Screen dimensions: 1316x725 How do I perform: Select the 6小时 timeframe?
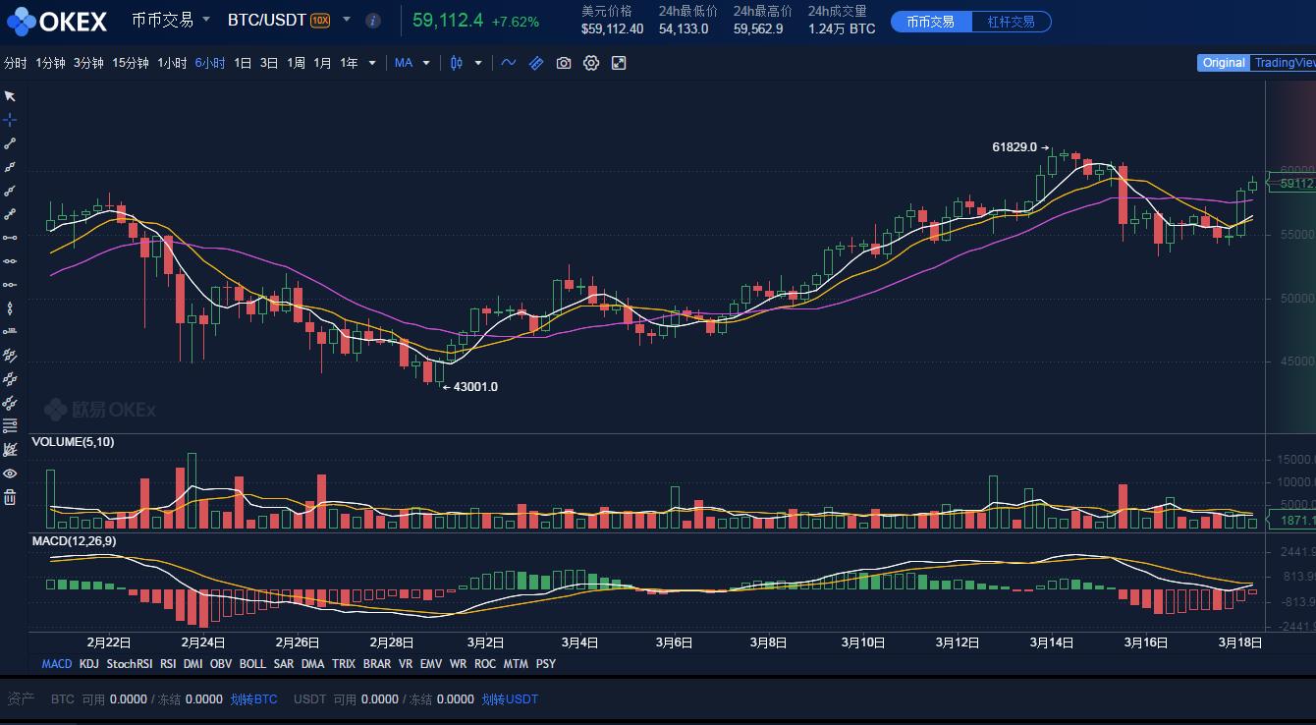tap(209, 62)
